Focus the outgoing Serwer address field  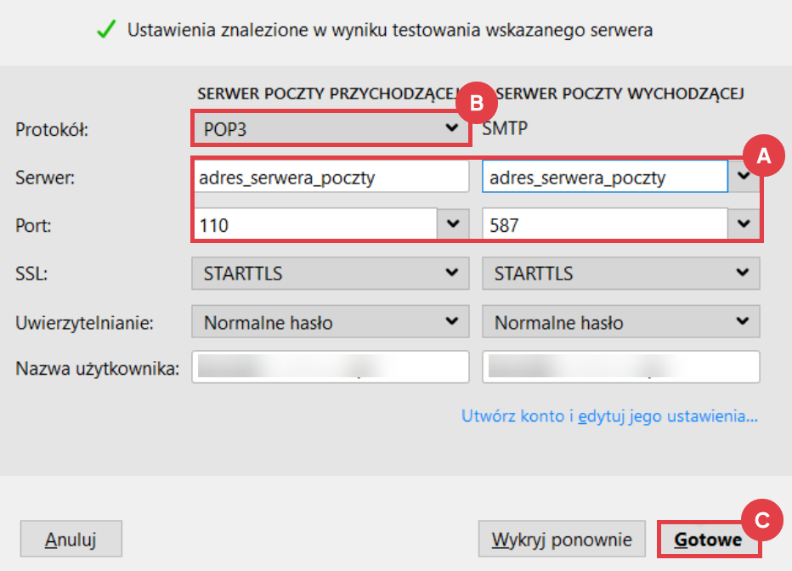604,178
